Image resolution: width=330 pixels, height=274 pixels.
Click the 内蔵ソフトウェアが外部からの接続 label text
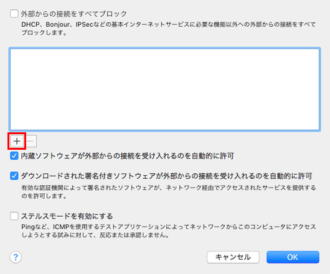click(127, 156)
